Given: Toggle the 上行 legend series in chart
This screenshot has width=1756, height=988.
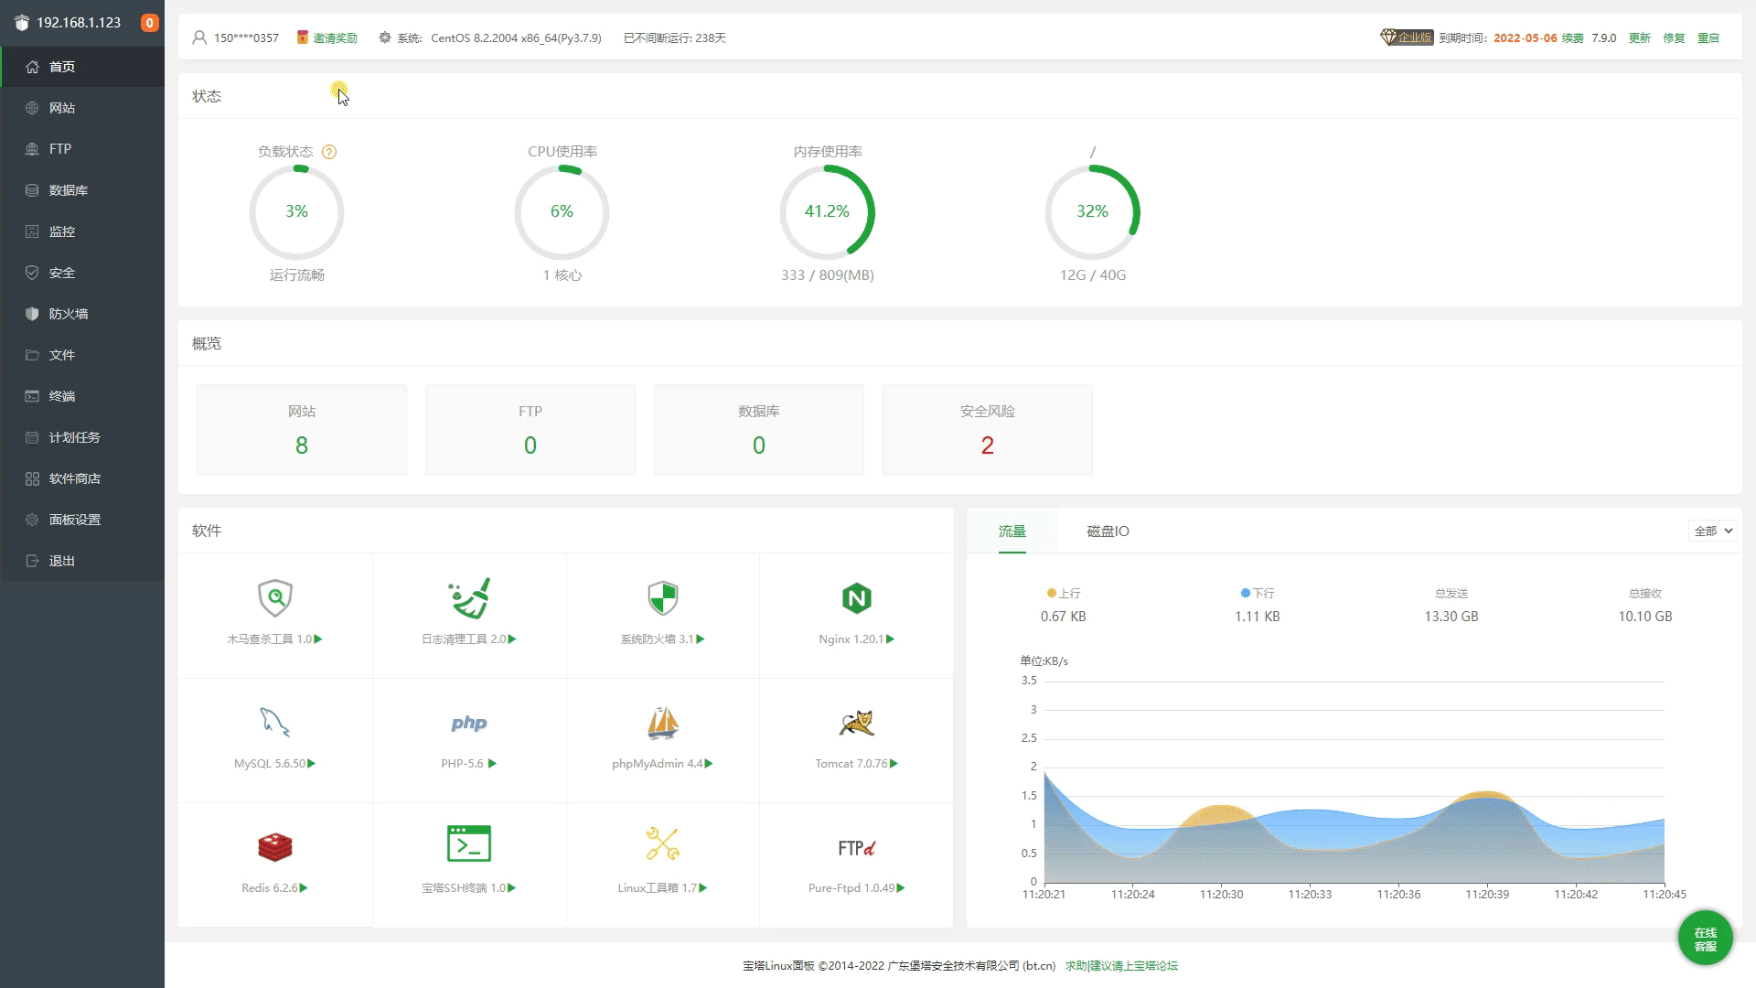Looking at the screenshot, I should (1064, 593).
